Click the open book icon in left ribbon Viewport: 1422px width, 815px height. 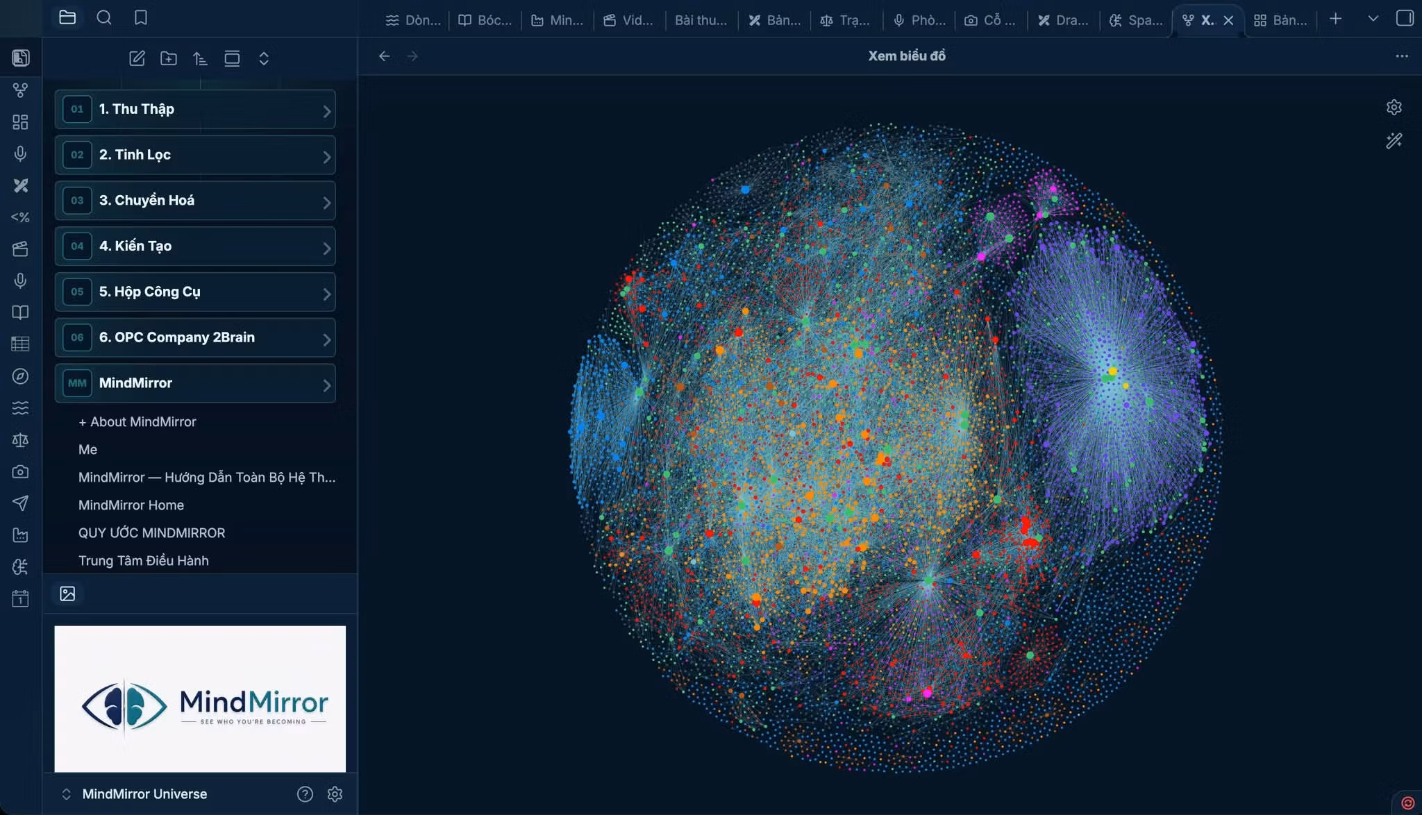(x=20, y=312)
